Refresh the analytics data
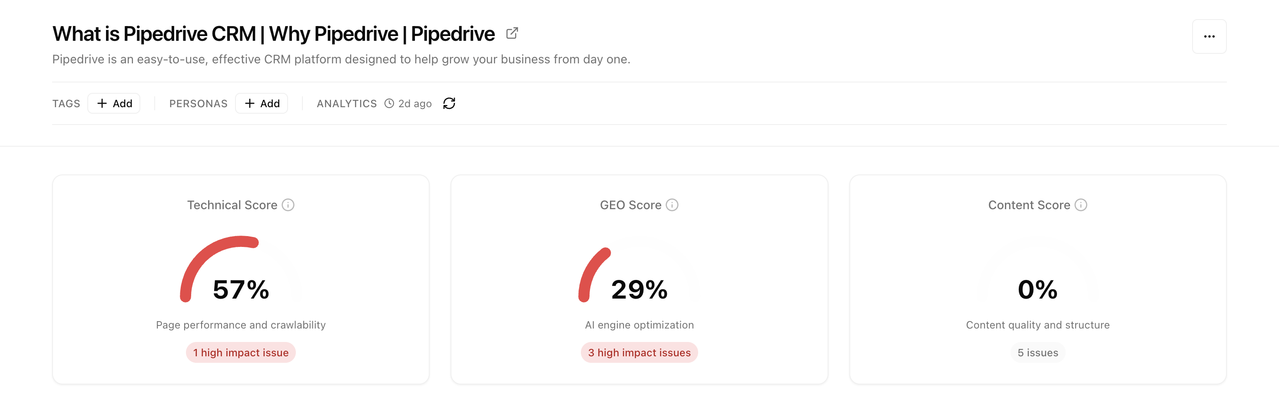The image size is (1279, 401). [x=449, y=103]
